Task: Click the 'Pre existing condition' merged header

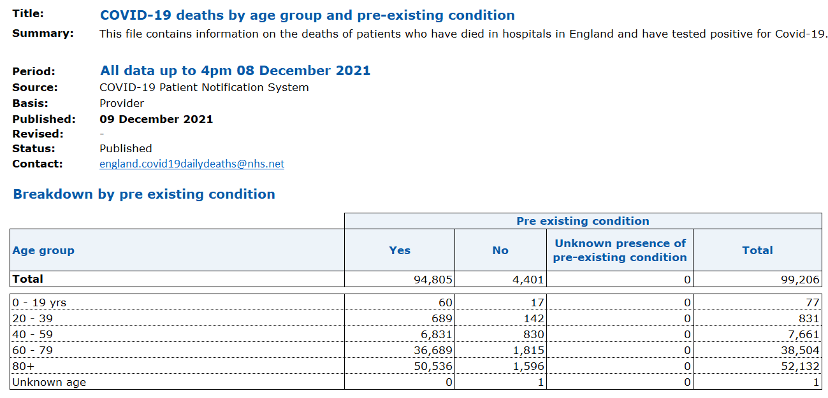Action: 583,221
